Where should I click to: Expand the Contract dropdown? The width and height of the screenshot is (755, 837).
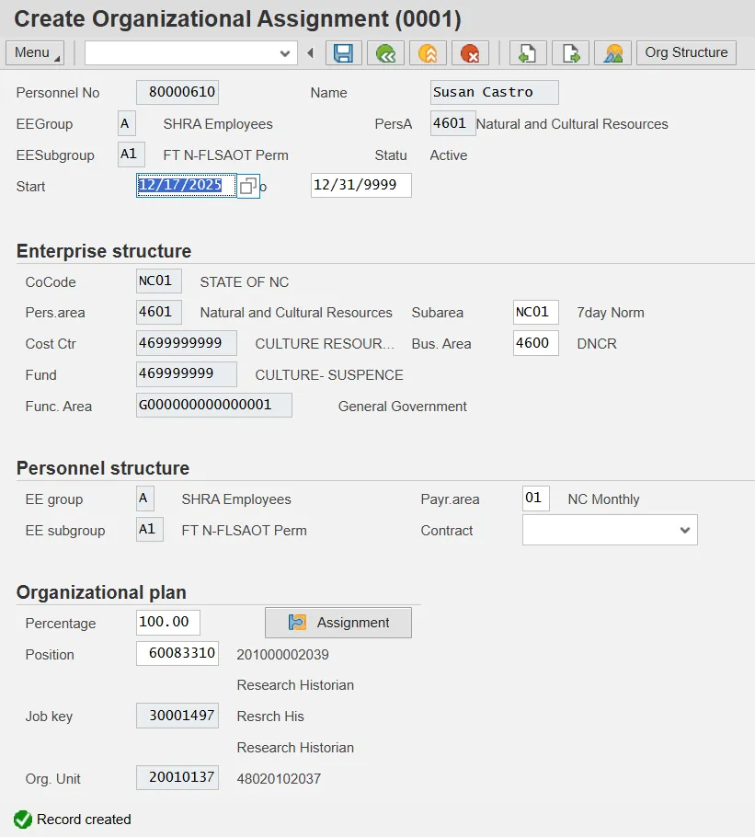[685, 530]
